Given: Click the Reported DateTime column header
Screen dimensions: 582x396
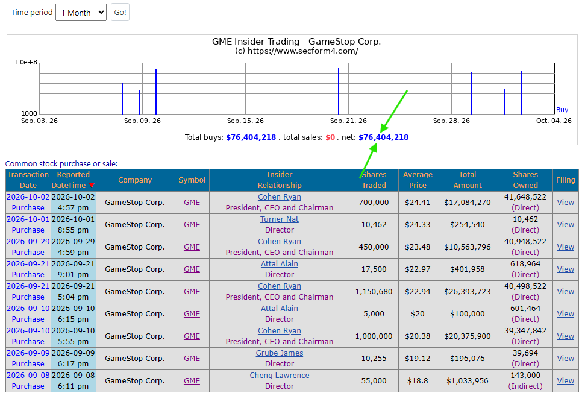Looking at the screenshot, I should click(73, 180).
